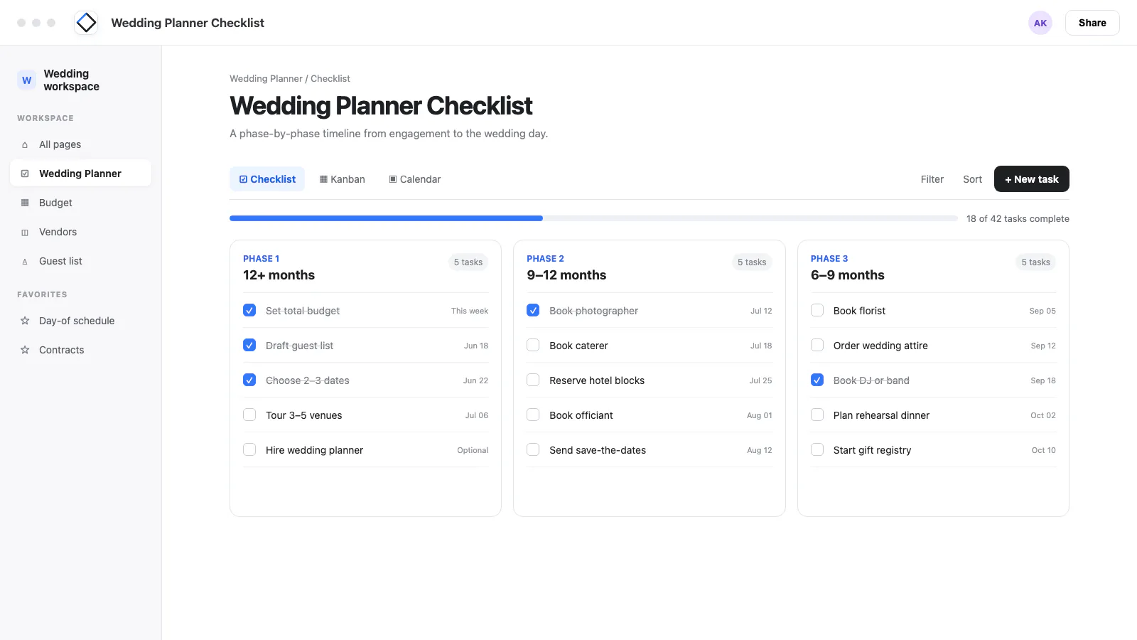Click the Share button
Screen dimensions: 1137x640
pyautogui.click(x=1092, y=23)
